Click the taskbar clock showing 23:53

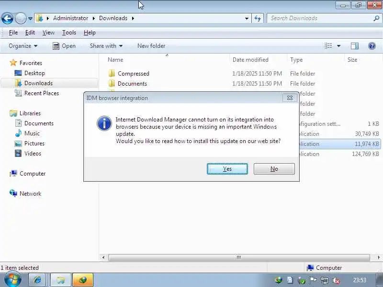click(x=360, y=280)
